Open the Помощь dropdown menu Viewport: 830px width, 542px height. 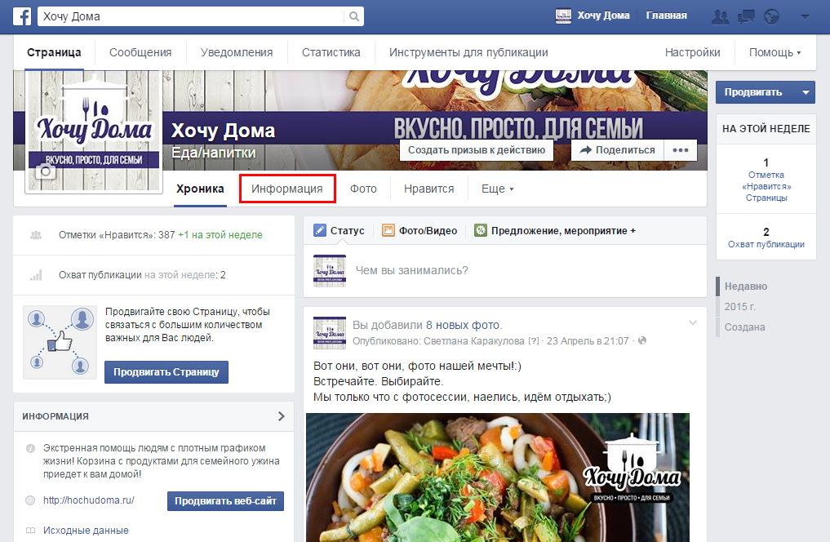coord(775,52)
